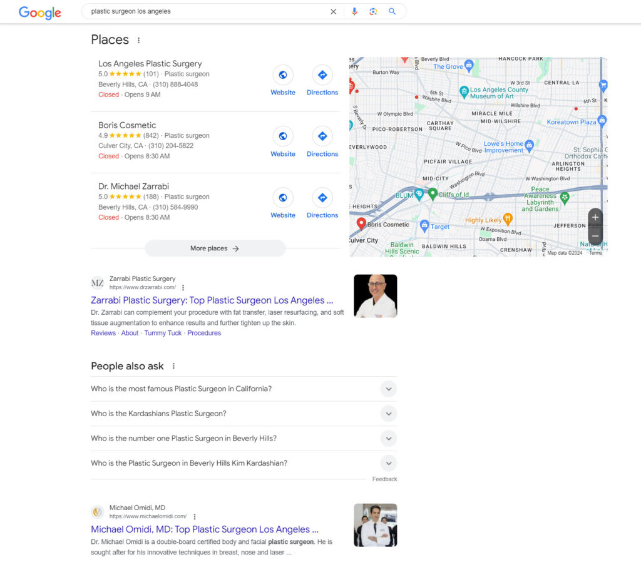The width and height of the screenshot is (641, 567).
Task: Open options for Michael Omidi result
Action: 195,516
